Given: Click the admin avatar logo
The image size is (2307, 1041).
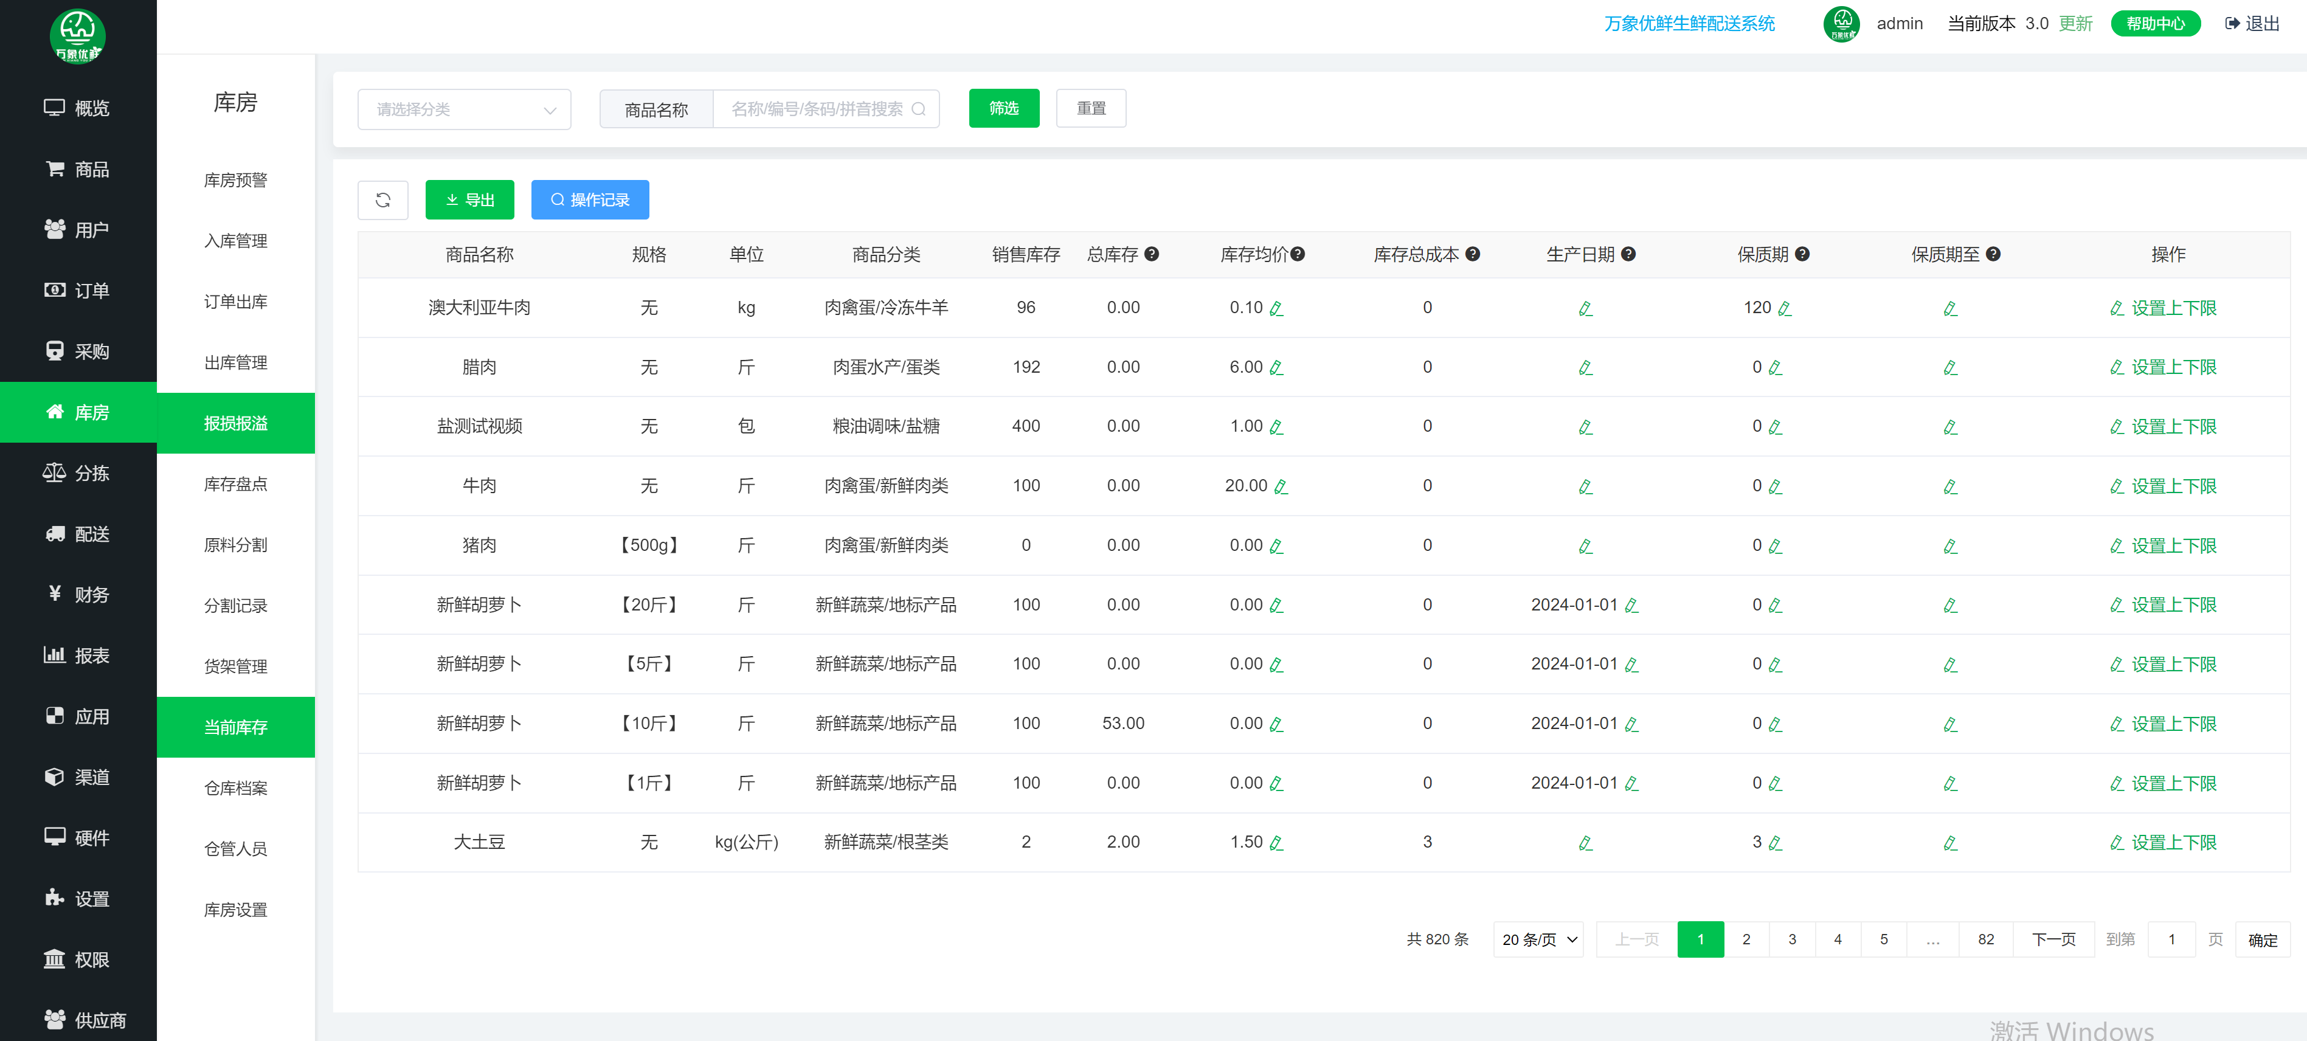Looking at the screenshot, I should pyautogui.click(x=1841, y=24).
